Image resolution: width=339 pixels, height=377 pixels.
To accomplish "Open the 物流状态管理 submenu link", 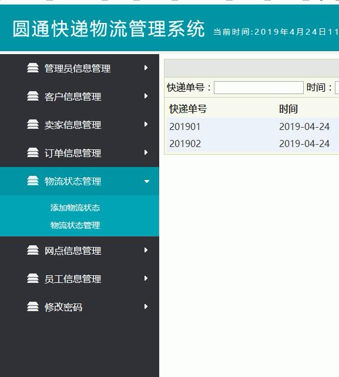I will click(75, 225).
